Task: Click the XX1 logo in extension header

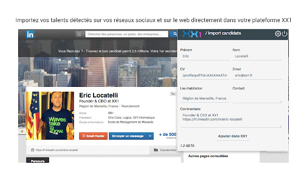Action: (x=192, y=34)
